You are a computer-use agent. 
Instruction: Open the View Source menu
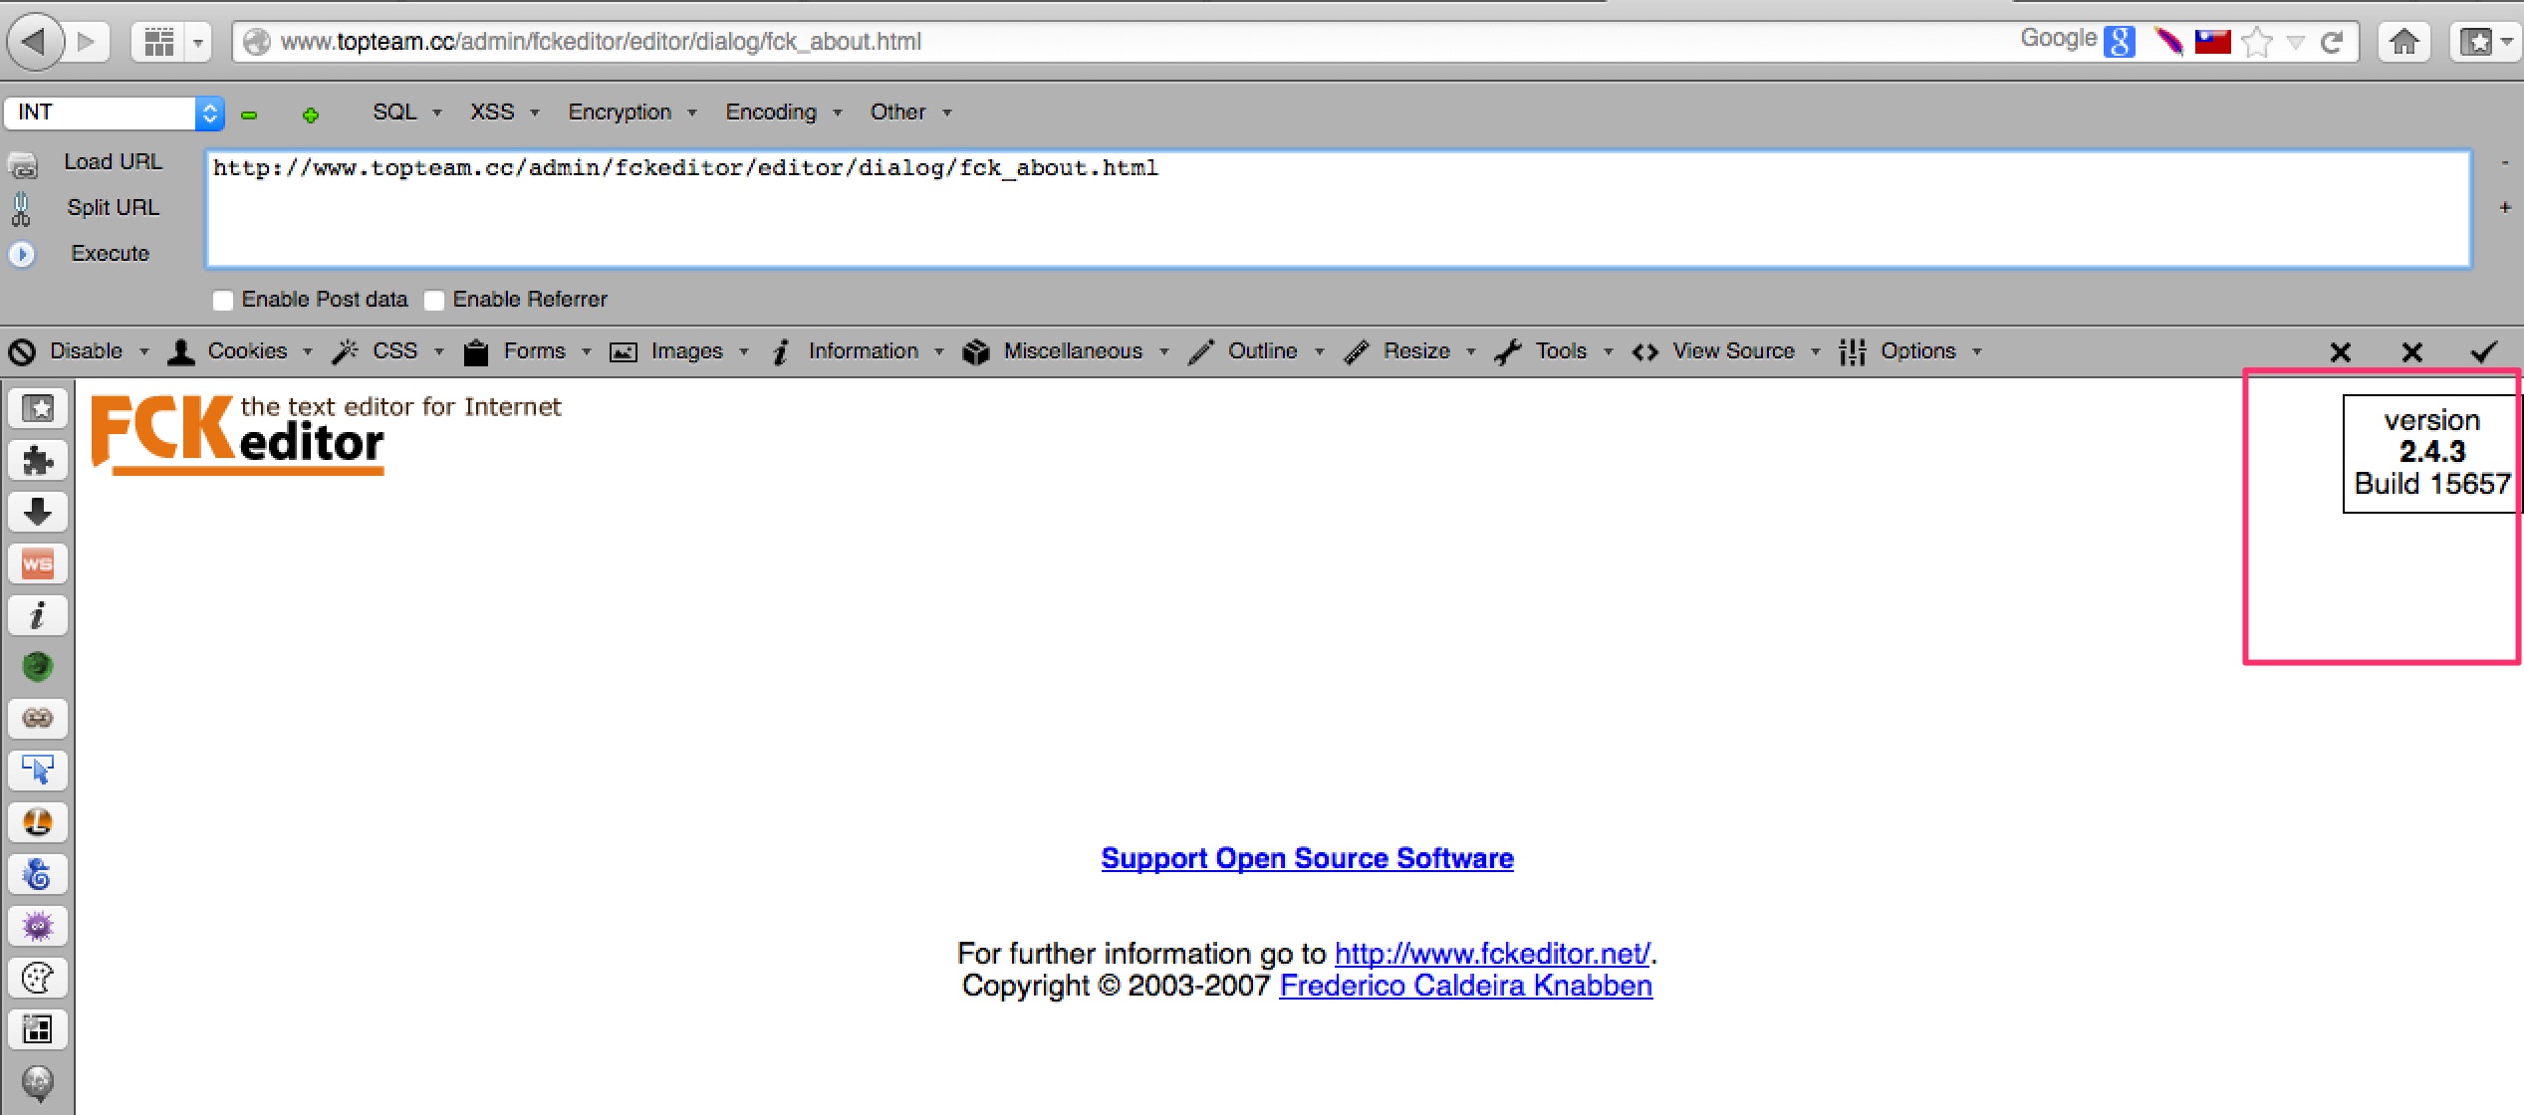click(1727, 351)
